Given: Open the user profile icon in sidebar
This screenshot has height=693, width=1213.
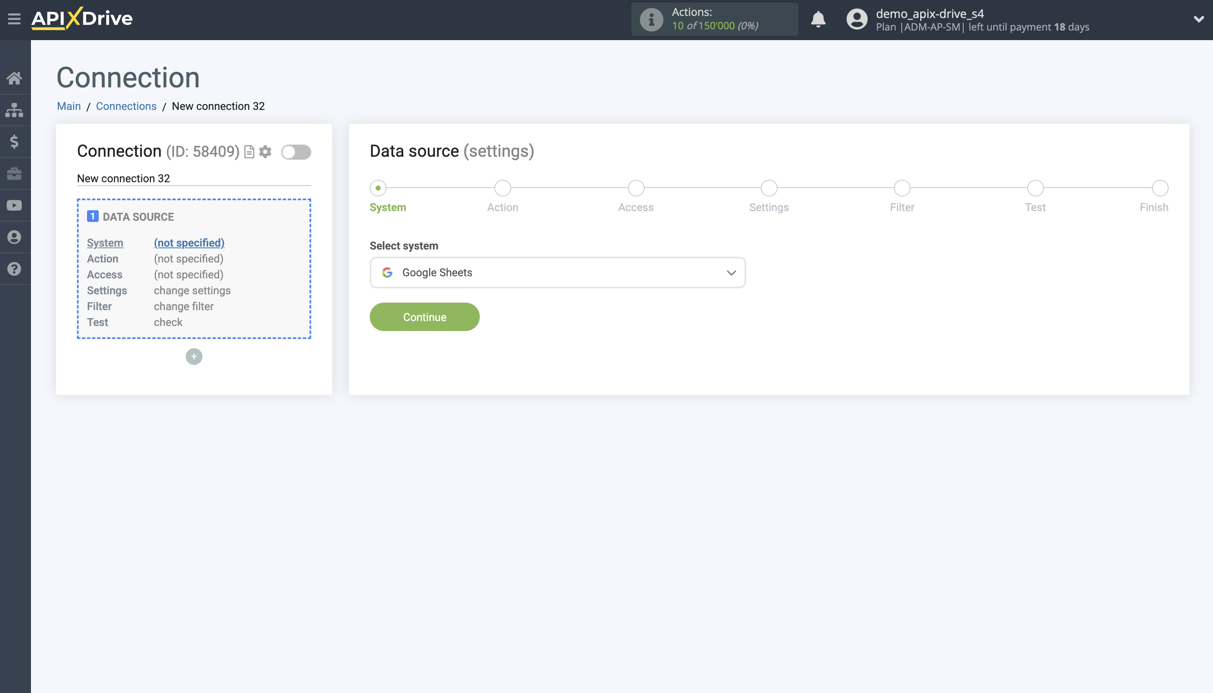Looking at the screenshot, I should [15, 237].
